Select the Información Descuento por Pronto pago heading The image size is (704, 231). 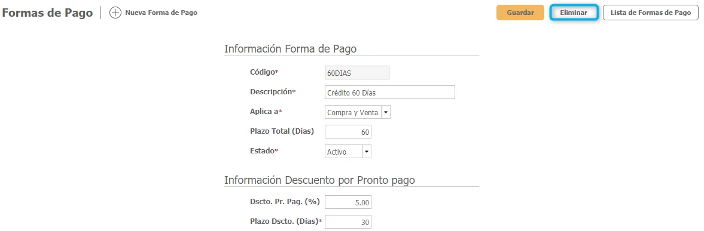tap(319, 180)
